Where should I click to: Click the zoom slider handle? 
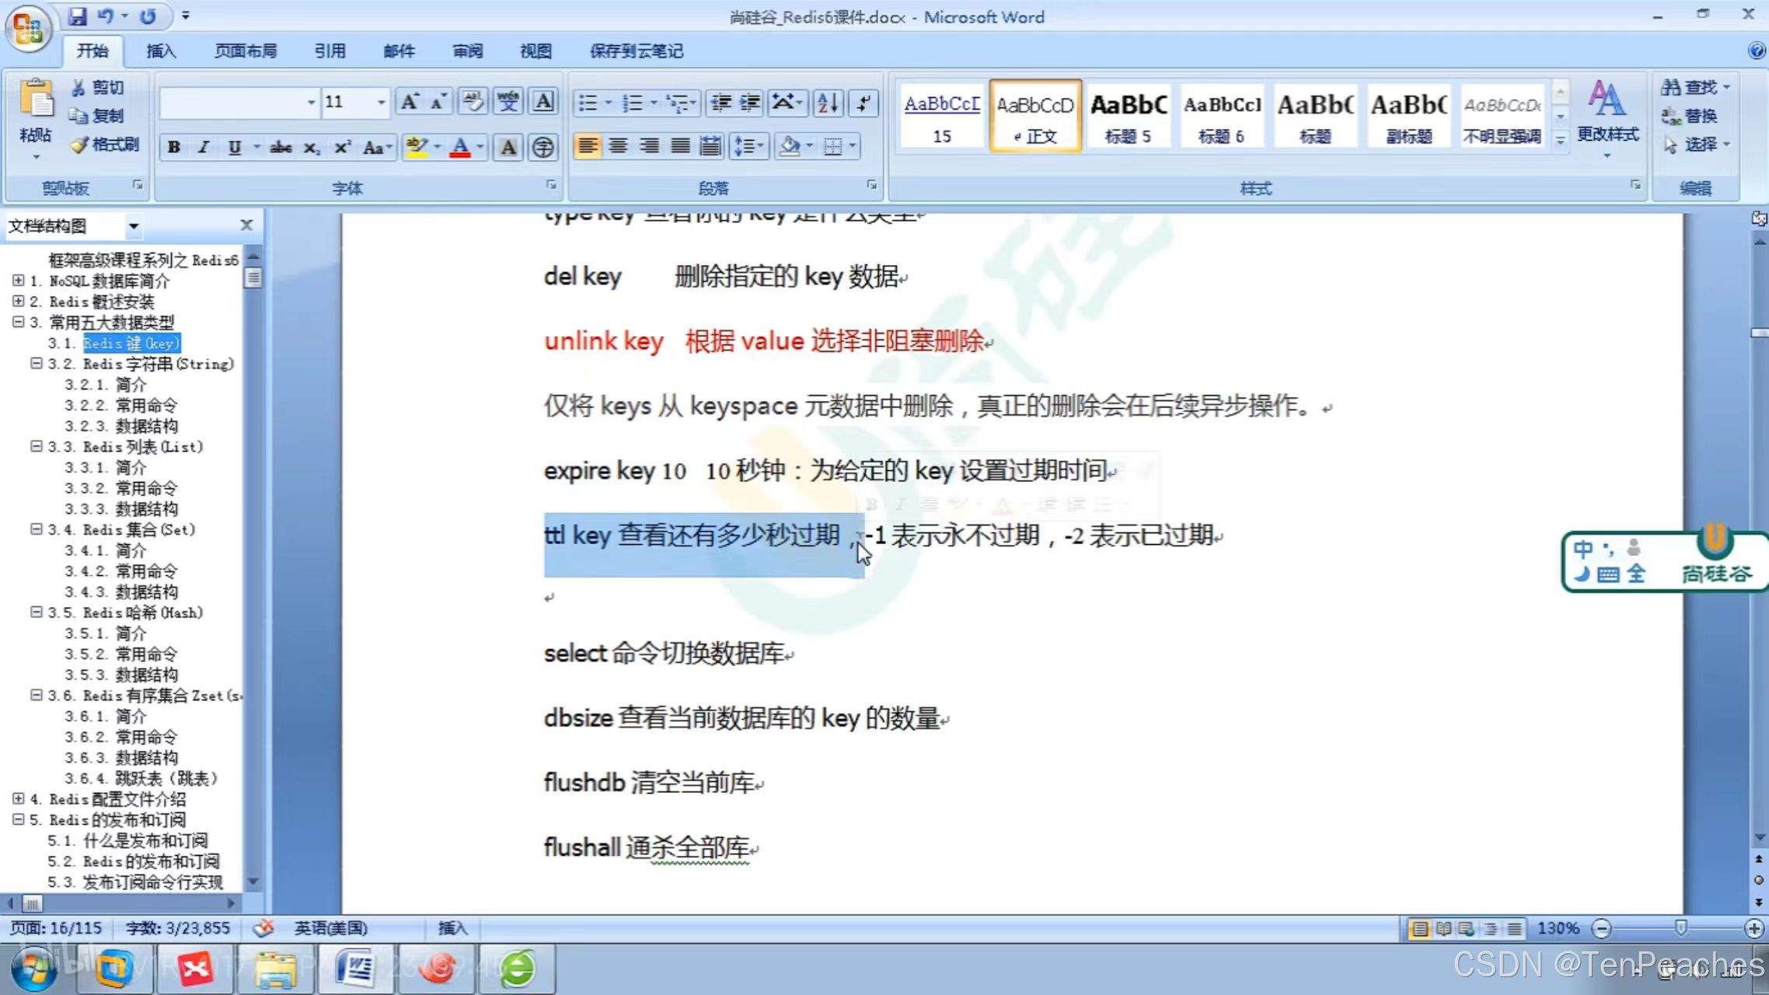[x=1680, y=928]
